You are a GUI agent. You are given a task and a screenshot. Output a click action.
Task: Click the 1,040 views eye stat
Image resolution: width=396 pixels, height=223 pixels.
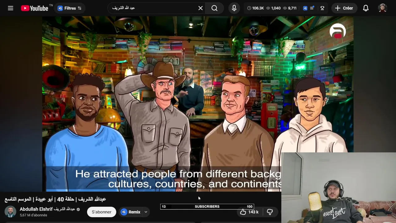pyautogui.click(x=273, y=8)
